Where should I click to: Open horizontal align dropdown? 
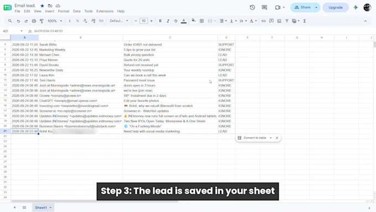pos(223,21)
